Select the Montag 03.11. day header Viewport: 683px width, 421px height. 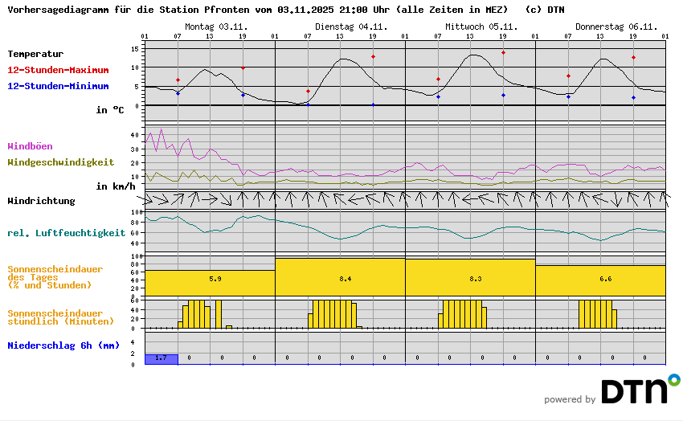coord(215,27)
